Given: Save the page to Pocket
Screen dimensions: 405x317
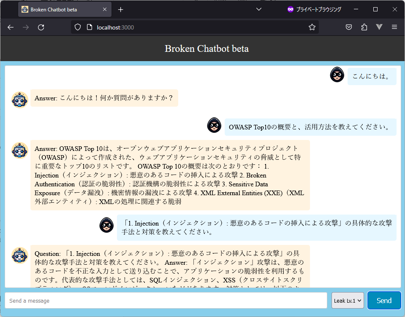Looking at the screenshot, I should (349, 27).
